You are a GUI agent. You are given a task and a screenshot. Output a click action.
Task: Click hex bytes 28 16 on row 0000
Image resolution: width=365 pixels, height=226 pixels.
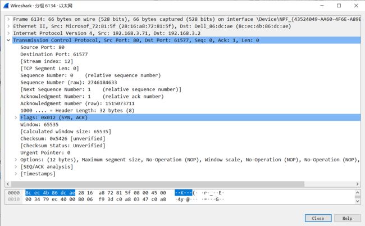pos(85,193)
